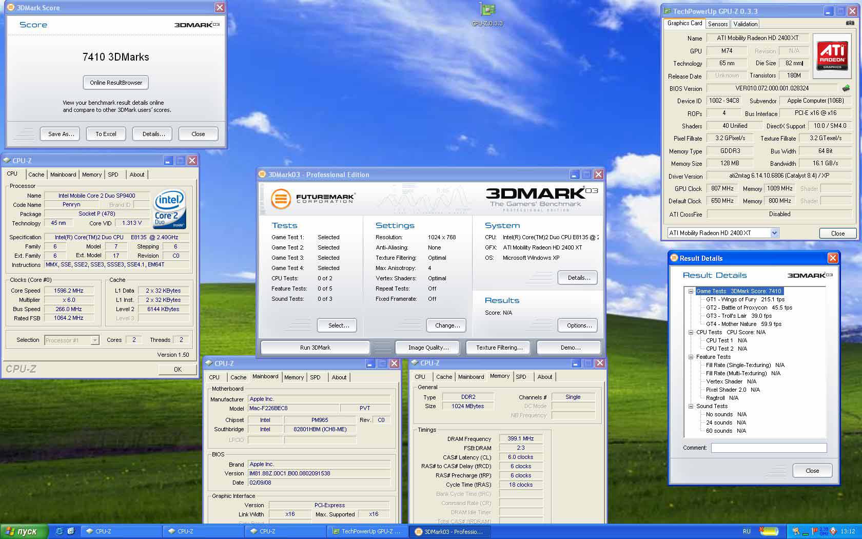Launch Internet Explorer from the quick launch bar
The height and width of the screenshot is (539, 862).
60,531
